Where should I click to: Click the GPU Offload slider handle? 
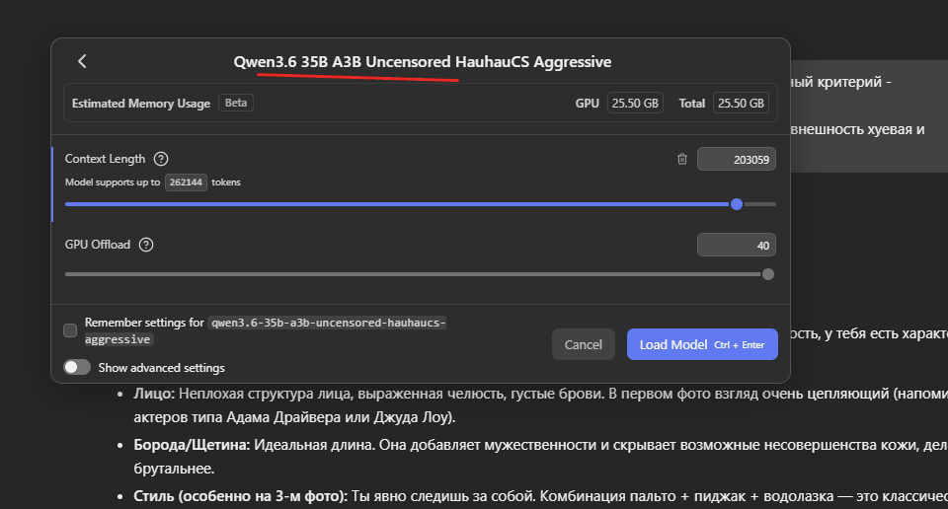click(x=768, y=274)
